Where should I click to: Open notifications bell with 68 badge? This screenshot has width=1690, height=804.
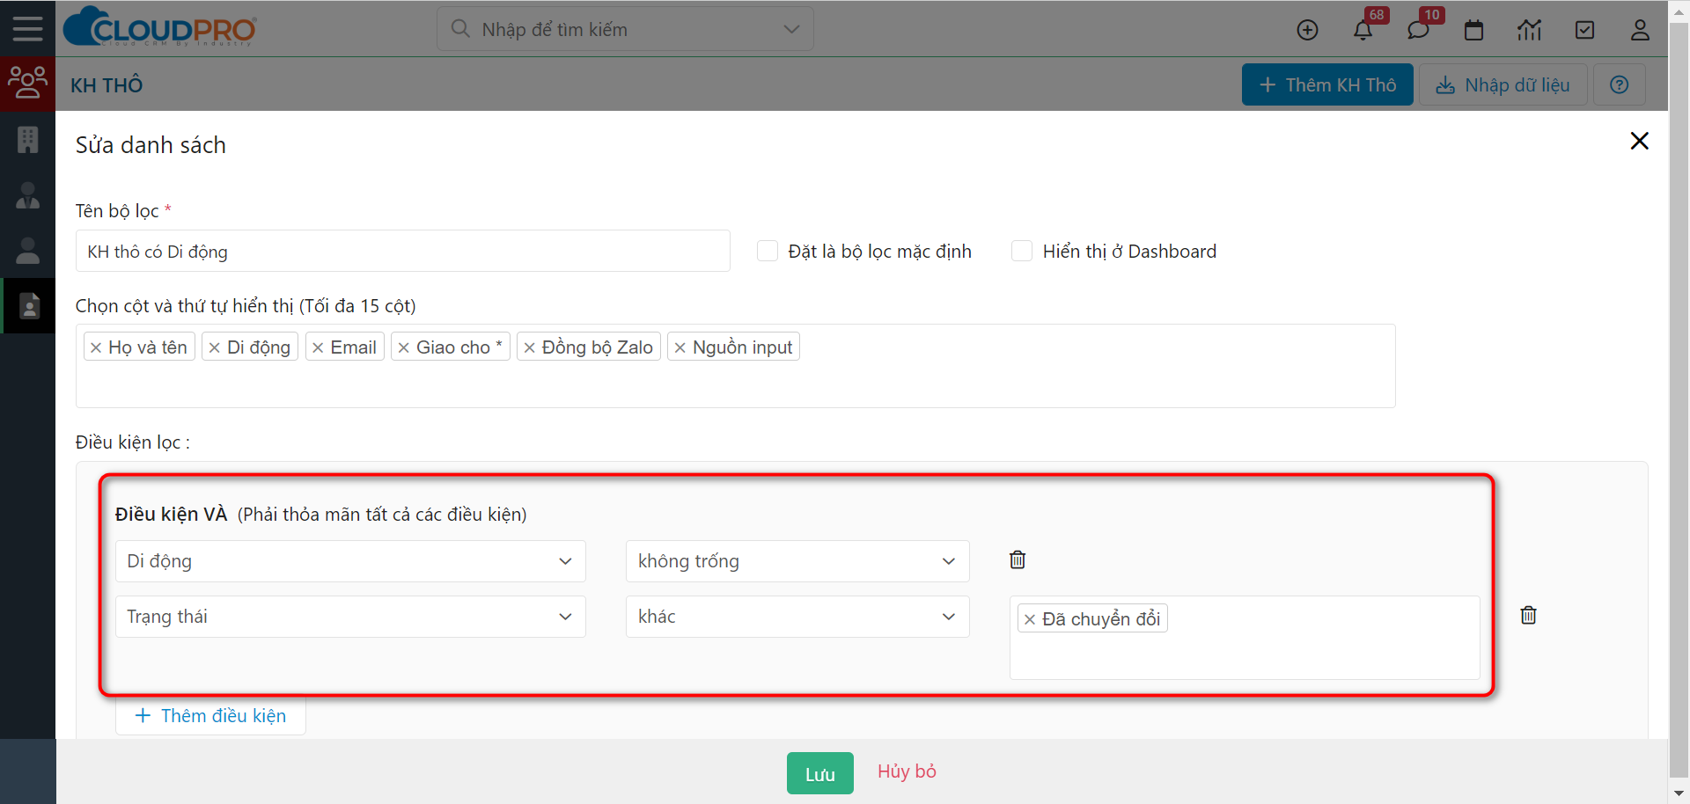point(1363,30)
